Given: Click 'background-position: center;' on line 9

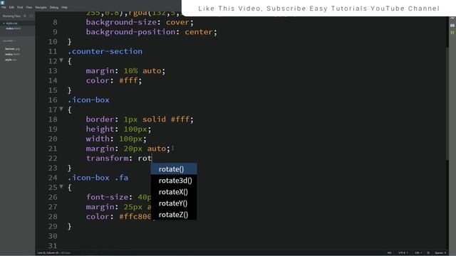Looking at the screenshot, I should 152,32.
